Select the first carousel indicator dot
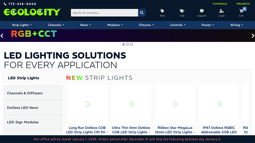255x143 pixels. 124,44
